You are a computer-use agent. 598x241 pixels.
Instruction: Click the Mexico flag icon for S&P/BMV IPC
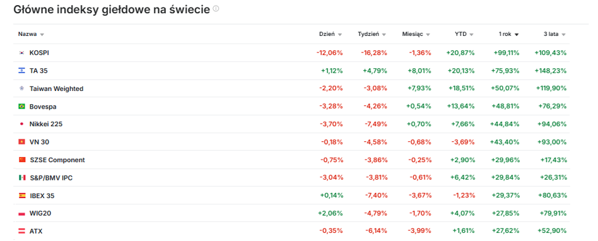point(21,178)
